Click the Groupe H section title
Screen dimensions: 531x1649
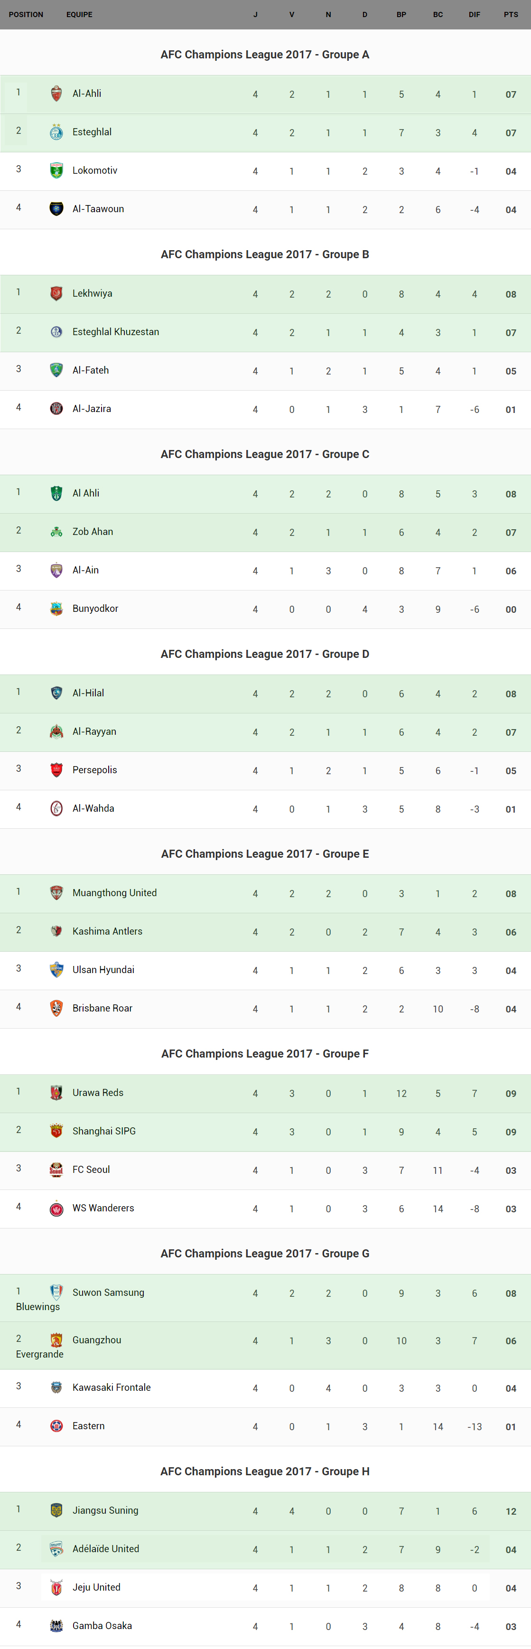coord(265,1471)
